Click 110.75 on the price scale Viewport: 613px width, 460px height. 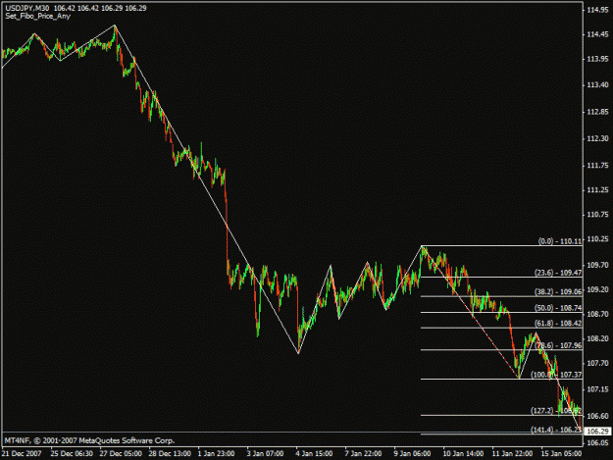597,215
